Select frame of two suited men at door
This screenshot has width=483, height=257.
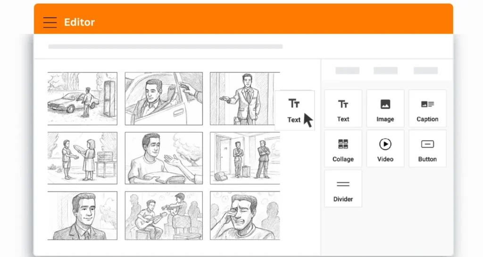[x=245, y=158]
